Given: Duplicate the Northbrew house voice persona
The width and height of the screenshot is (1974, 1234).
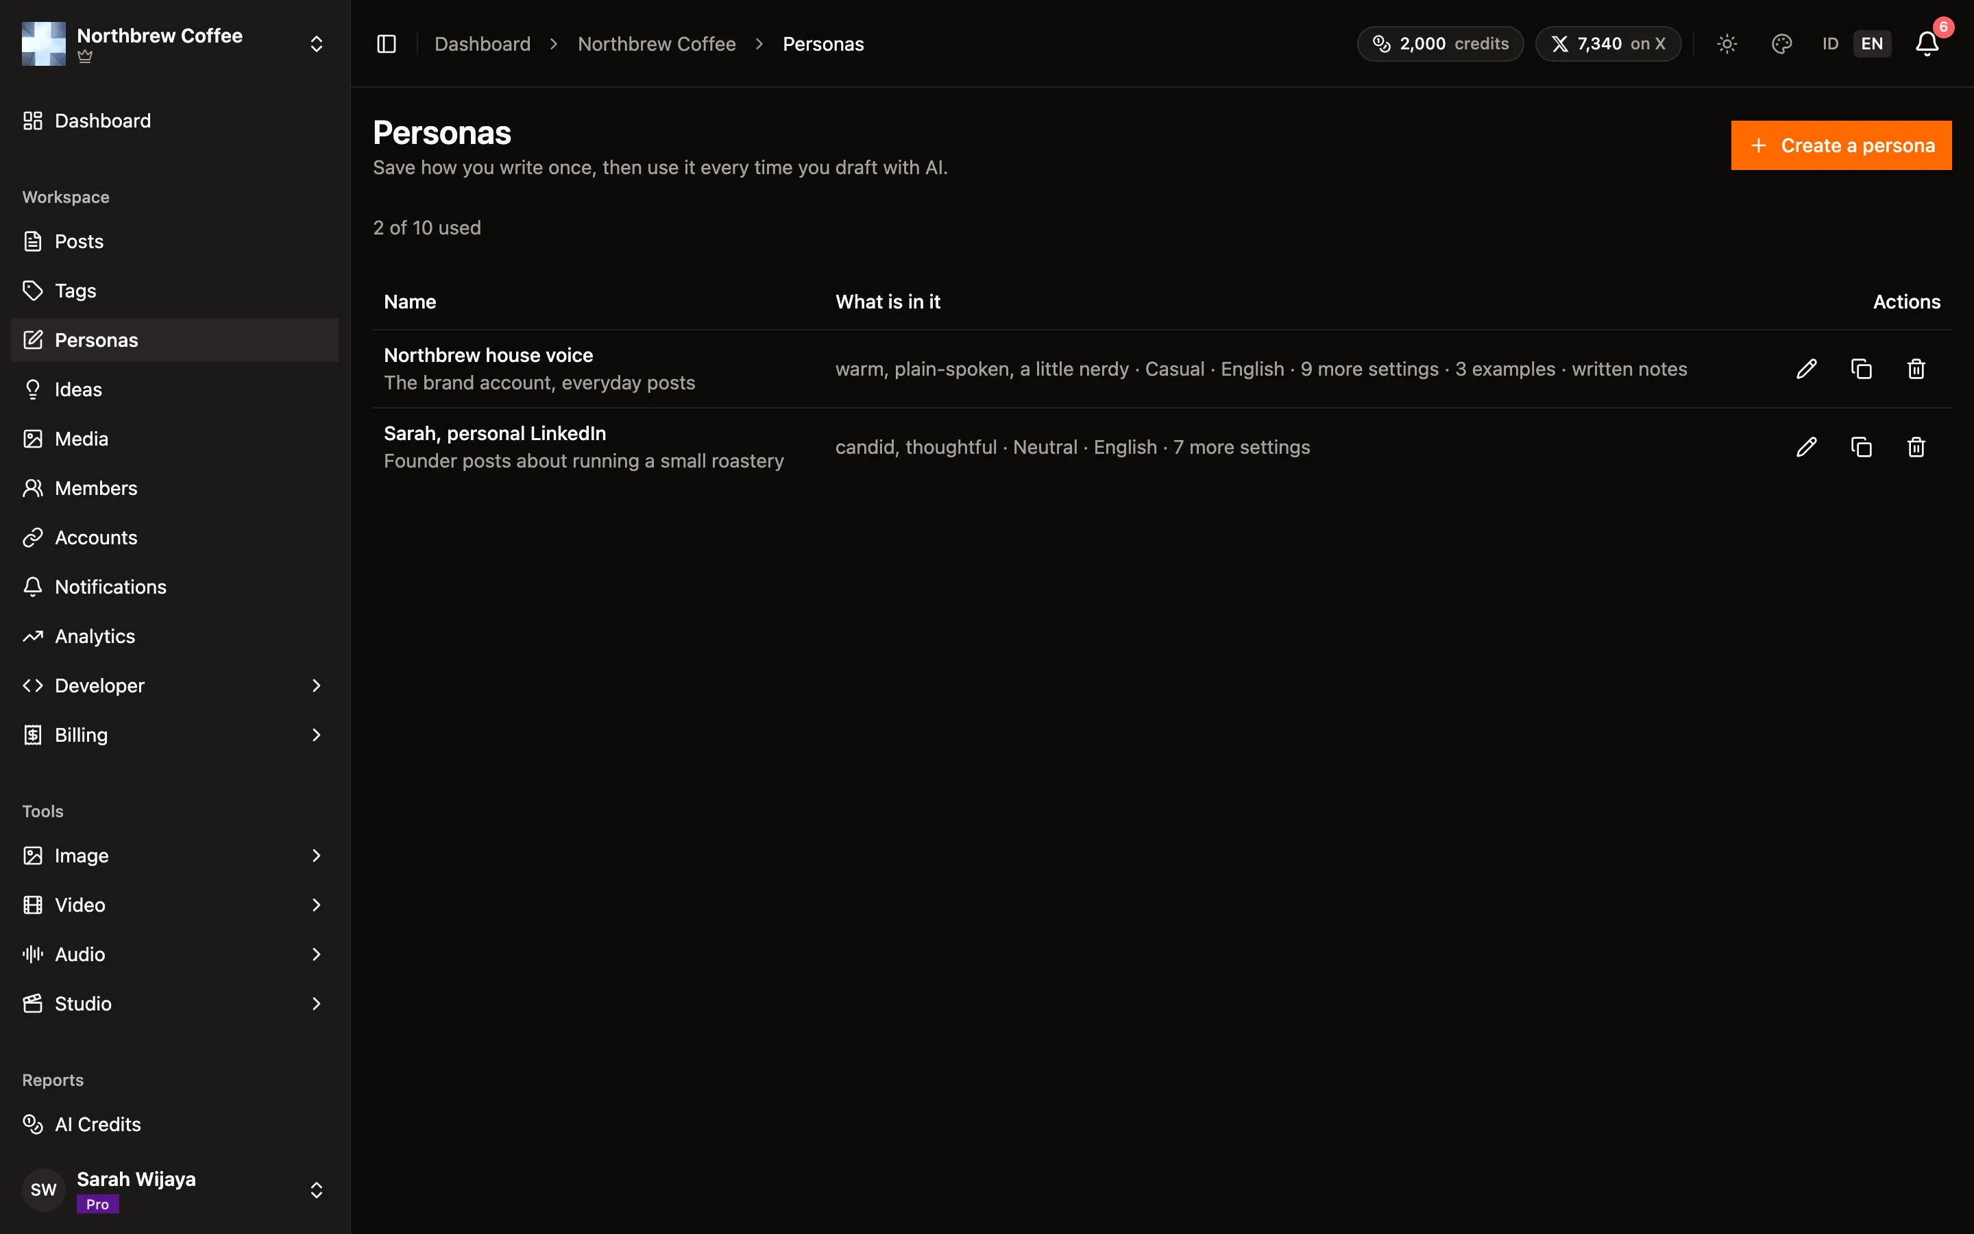Looking at the screenshot, I should pos(1861,369).
